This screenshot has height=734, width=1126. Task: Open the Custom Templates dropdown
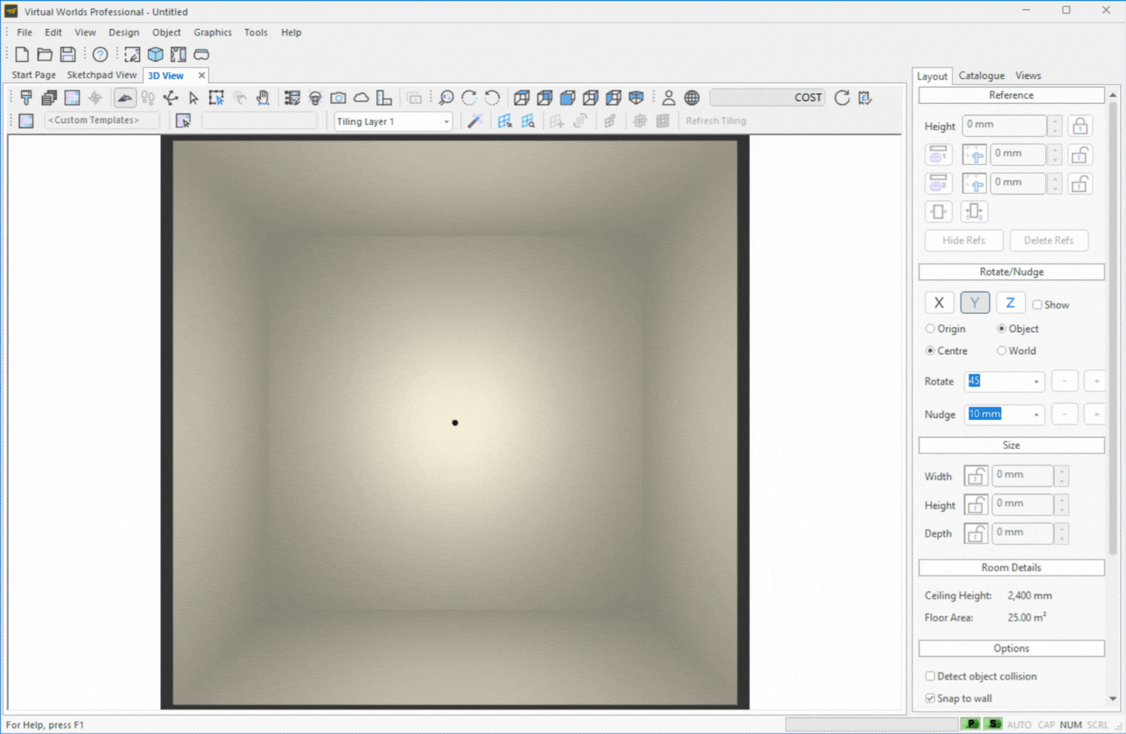pos(102,121)
